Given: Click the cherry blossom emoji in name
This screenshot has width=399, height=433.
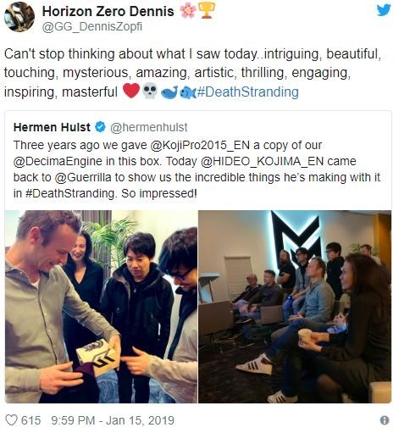Looking at the screenshot, I should (187, 12).
